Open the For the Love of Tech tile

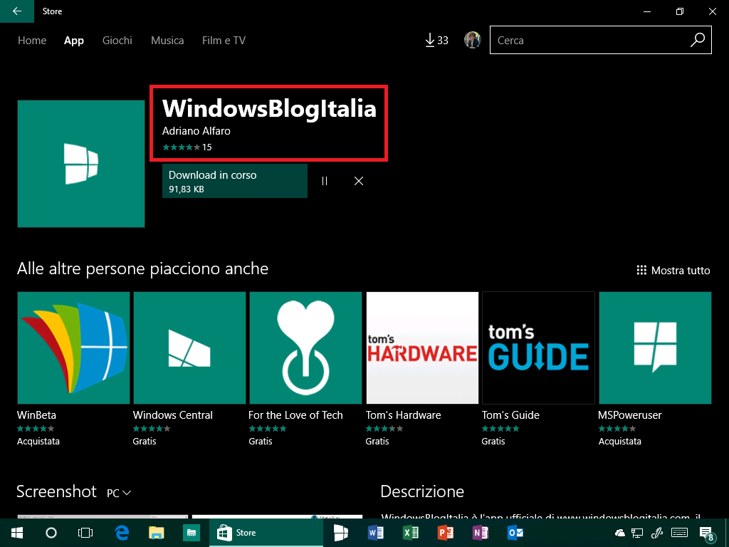click(305, 348)
